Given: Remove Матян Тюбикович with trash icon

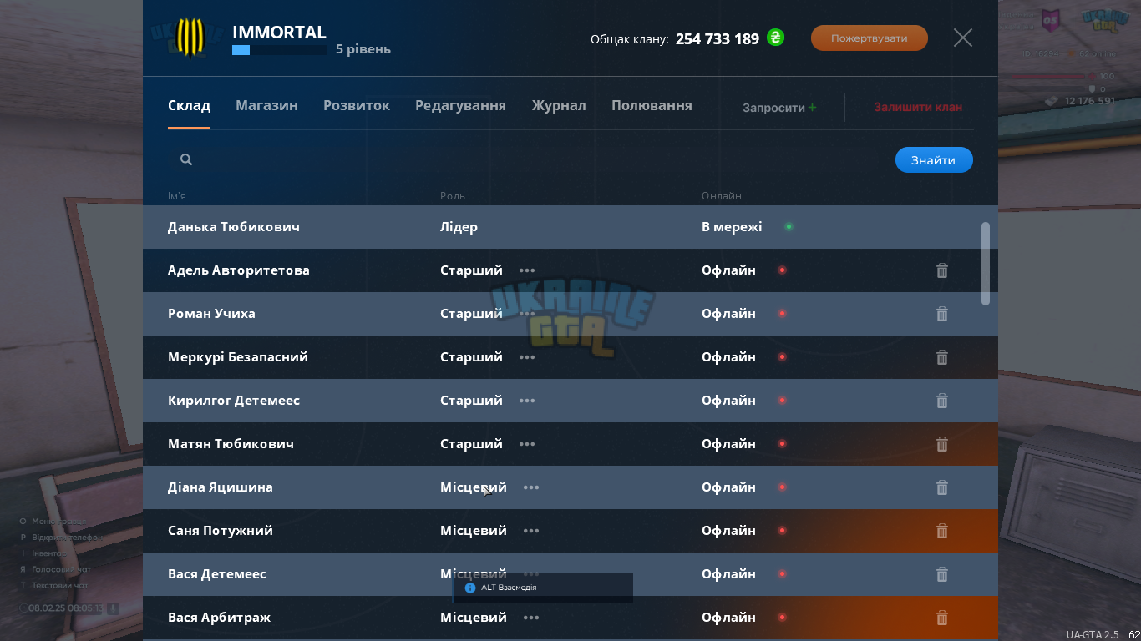Looking at the screenshot, I should [x=942, y=444].
